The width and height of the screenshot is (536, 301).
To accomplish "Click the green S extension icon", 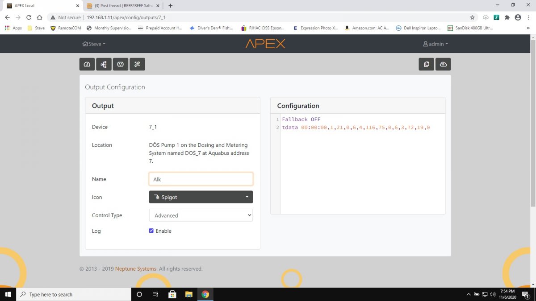I will point(496,17).
